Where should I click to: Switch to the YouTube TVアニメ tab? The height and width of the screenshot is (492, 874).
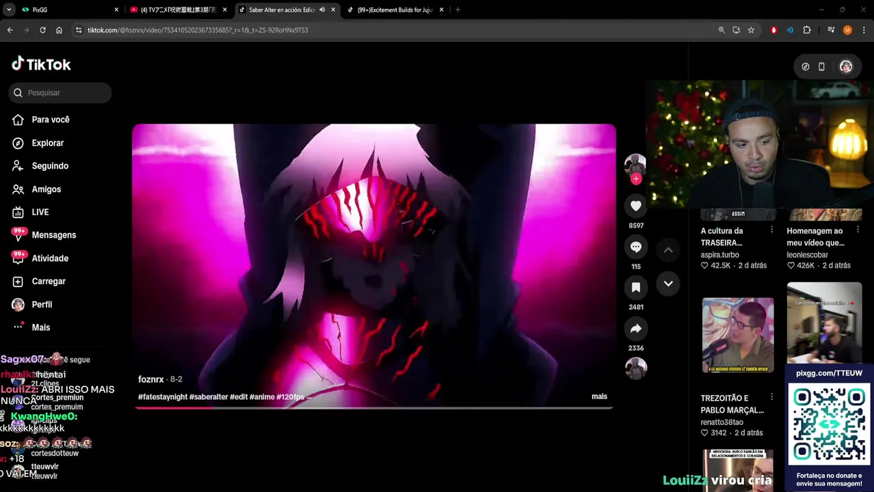179,10
